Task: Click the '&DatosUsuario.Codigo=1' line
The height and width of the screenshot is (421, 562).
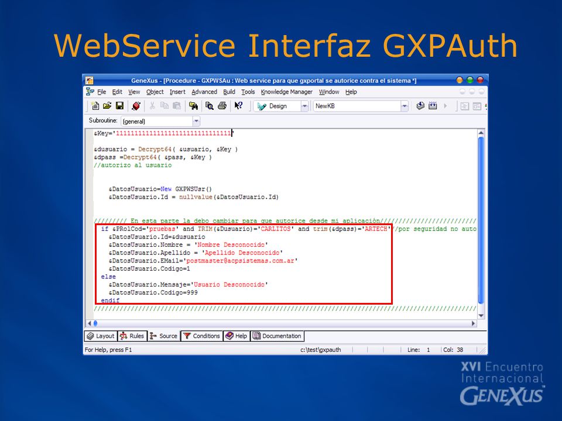Action: [149, 268]
